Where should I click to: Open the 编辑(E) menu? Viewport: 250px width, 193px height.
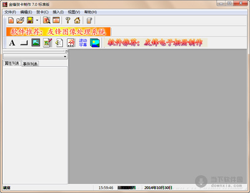click(x=26, y=12)
